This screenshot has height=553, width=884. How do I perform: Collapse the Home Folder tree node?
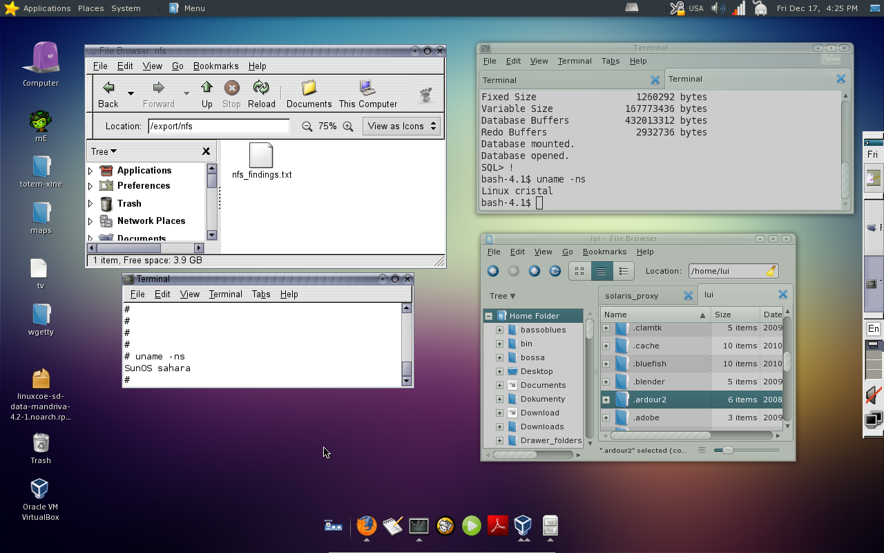[489, 316]
